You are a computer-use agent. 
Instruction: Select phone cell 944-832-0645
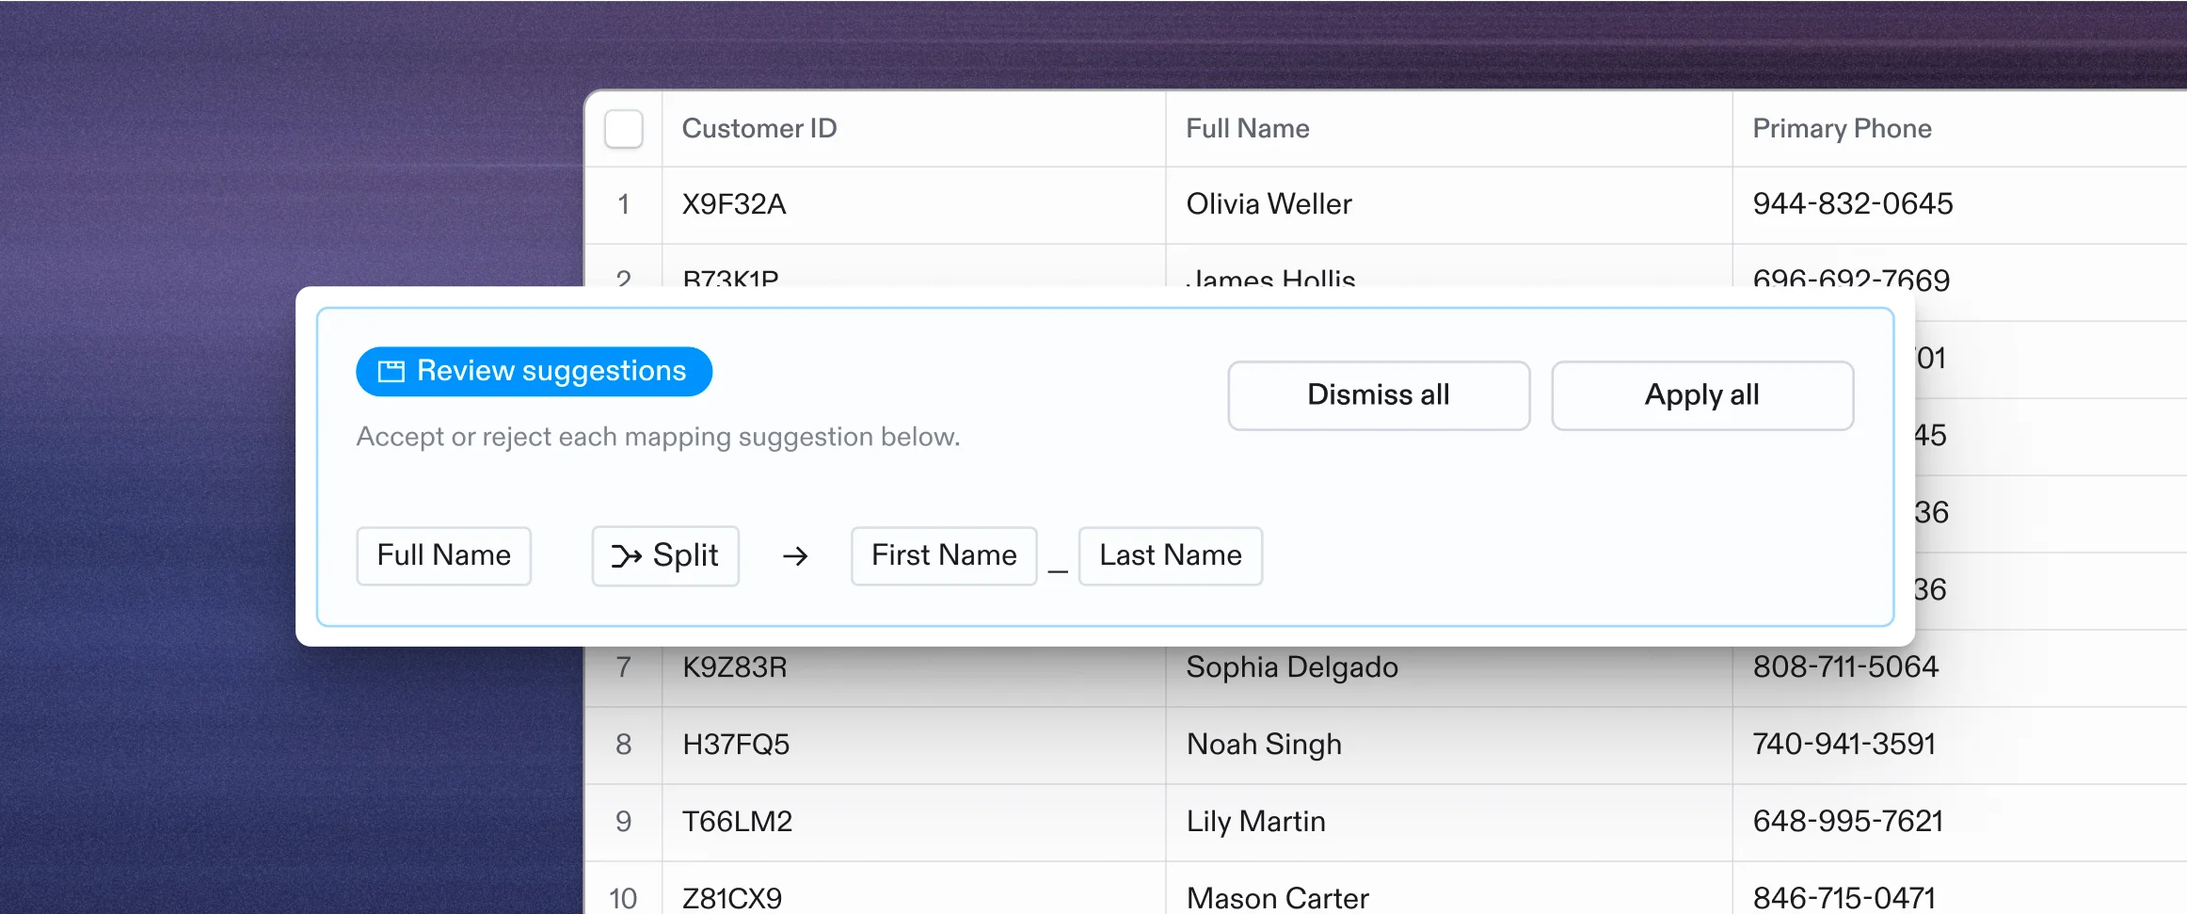pos(1852,204)
